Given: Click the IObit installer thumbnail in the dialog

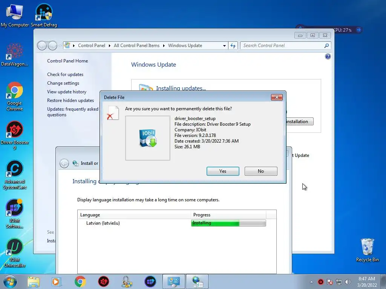Looking at the screenshot, I should (148, 138).
